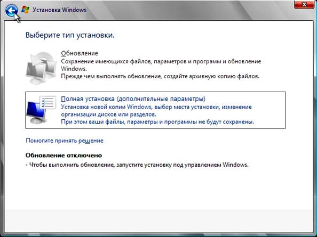Viewport: 317px width, 237px height.
Task: Click the blue monitor with checklist icon
Action: (41, 110)
